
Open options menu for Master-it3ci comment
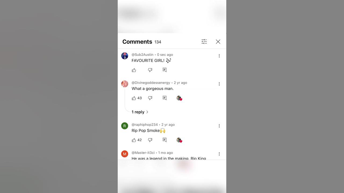[219, 154]
